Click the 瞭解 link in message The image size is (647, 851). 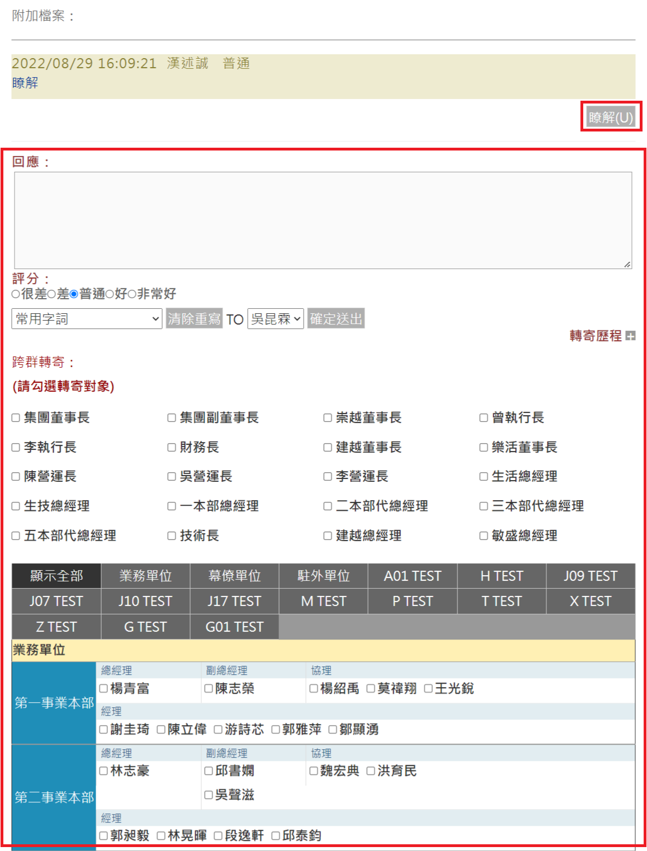point(25,83)
